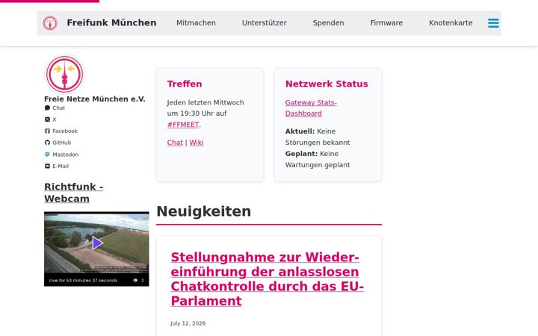Open the GitHub link text
The image size is (538, 336).
tap(62, 143)
